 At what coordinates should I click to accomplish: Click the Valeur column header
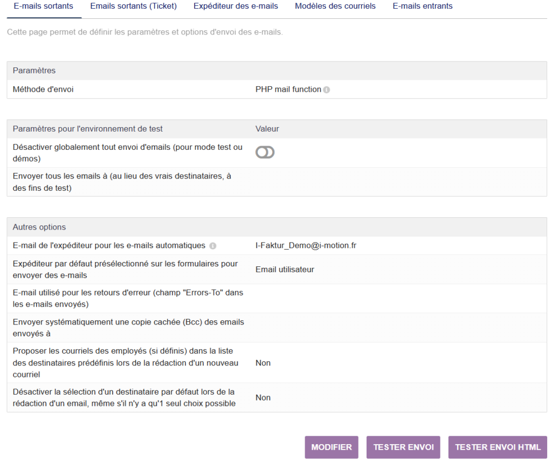(x=267, y=129)
